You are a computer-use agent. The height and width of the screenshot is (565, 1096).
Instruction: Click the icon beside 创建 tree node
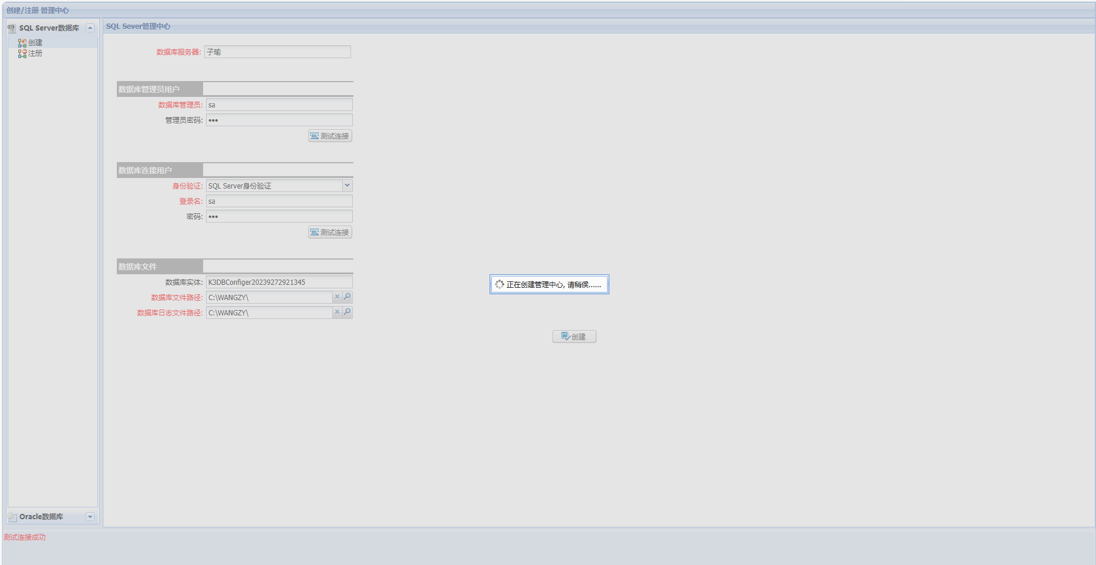click(x=22, y=43)
